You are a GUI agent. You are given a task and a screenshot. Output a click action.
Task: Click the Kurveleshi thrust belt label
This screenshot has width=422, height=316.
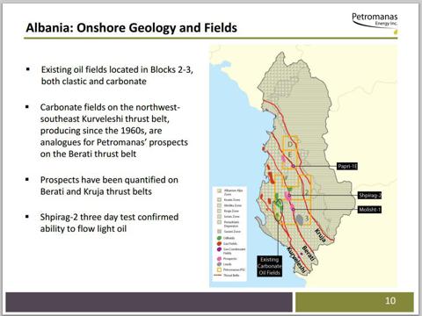[x=297, y=260]
